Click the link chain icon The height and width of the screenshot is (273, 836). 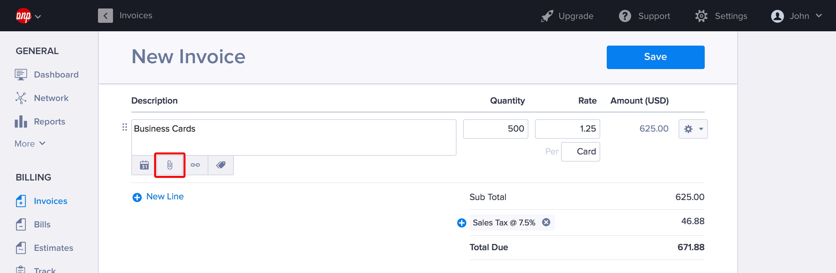click(x=195, y=165)
